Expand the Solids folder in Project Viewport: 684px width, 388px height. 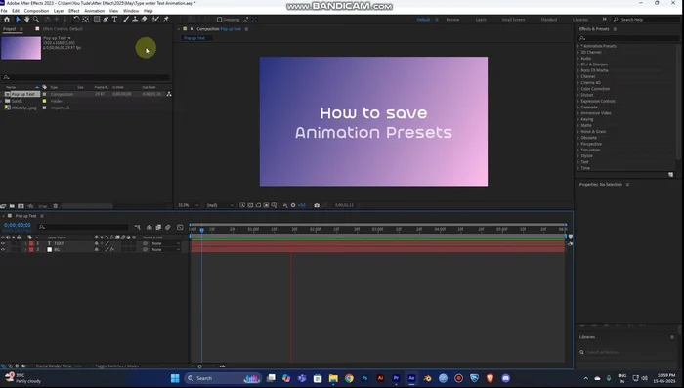coord(2,101)
